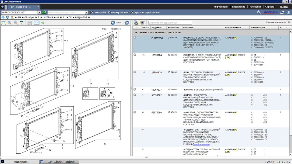Select the OP - Opel > P10 tab

21,7
